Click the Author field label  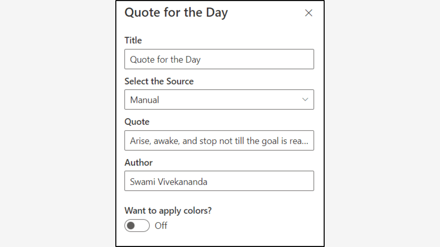click(x=139, y=162)
